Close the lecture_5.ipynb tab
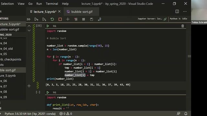This screenshot has width=207, height=116. coord(60,12)
